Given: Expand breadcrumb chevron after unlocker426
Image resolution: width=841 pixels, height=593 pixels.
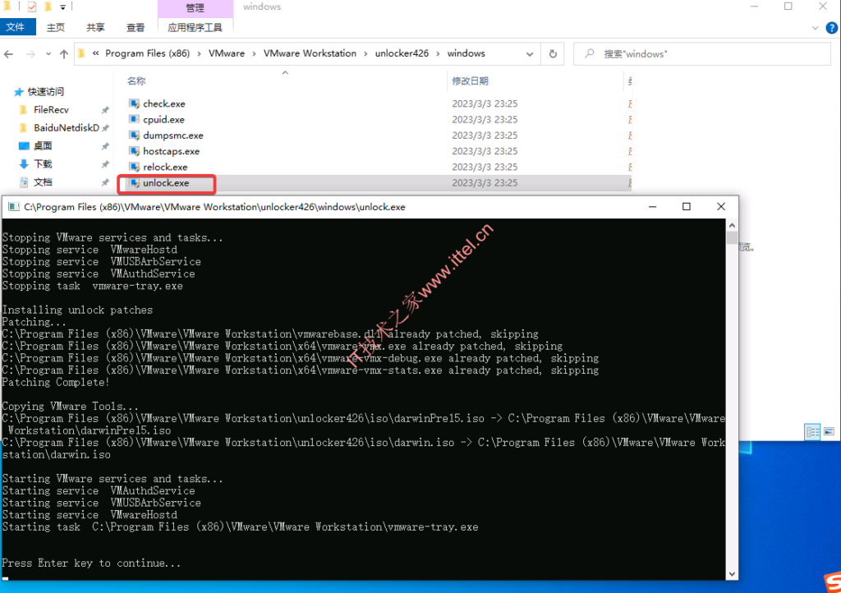Looking at the screenshot, I should 439,53.
